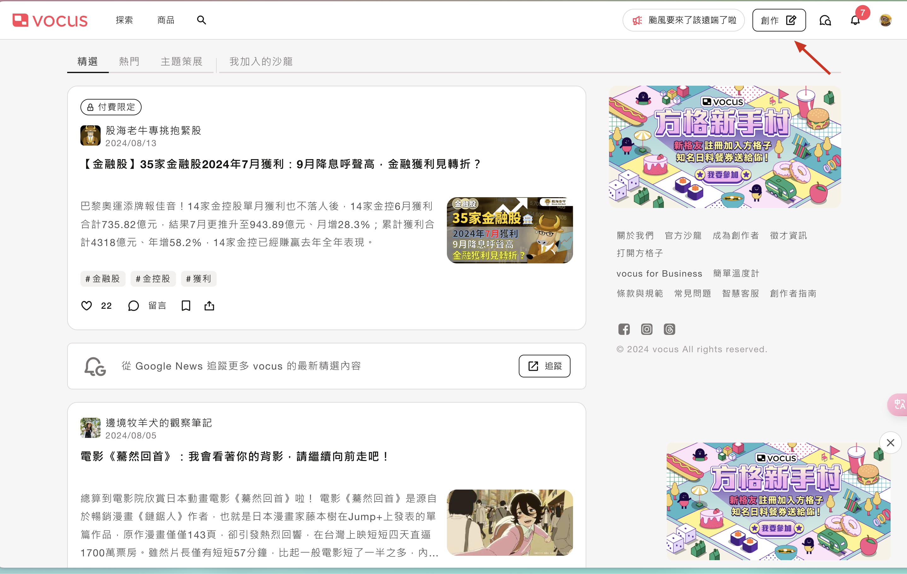Open vocus Threads icon
907x574 pixels.
[669, 329]
